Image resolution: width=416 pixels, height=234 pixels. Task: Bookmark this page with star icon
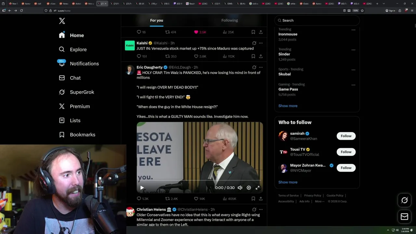pyautogui.click(x=362, y=10)
